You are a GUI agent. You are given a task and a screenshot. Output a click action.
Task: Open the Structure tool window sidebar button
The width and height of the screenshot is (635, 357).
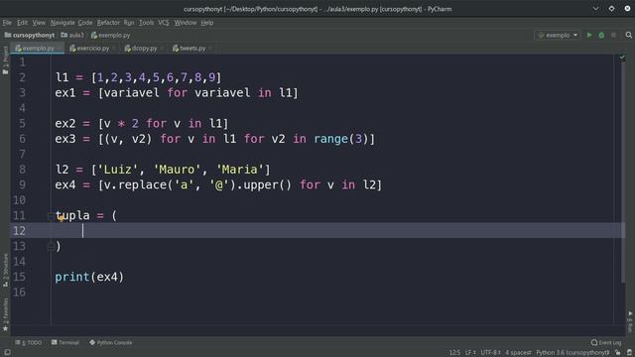(5, 271)
